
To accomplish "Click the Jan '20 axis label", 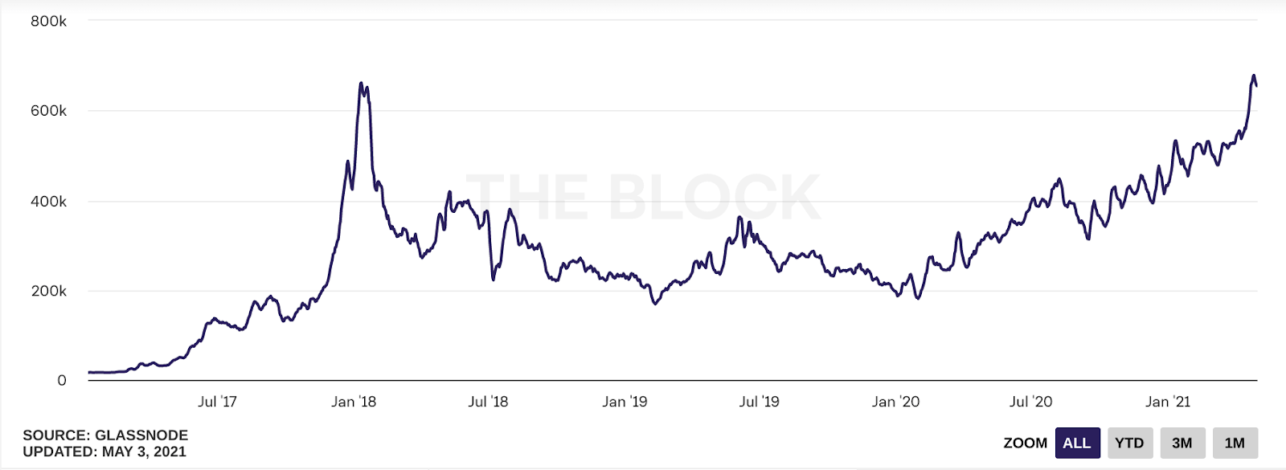I will click(x=895, y=402).
